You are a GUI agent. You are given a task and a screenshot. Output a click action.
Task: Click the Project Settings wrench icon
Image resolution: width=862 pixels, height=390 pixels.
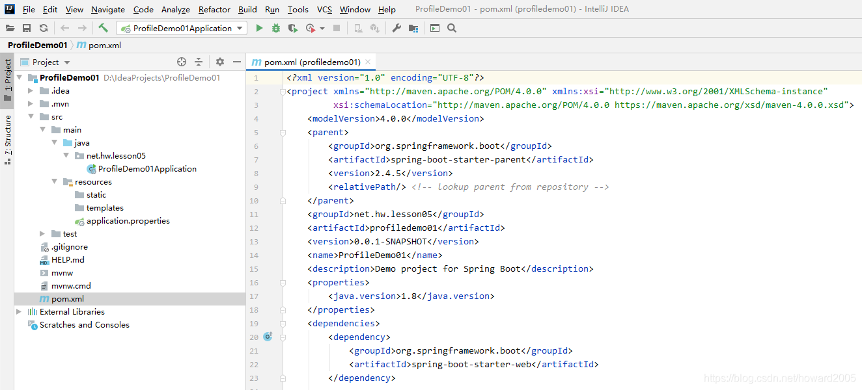pyautogui.click(x=396, y=28)
